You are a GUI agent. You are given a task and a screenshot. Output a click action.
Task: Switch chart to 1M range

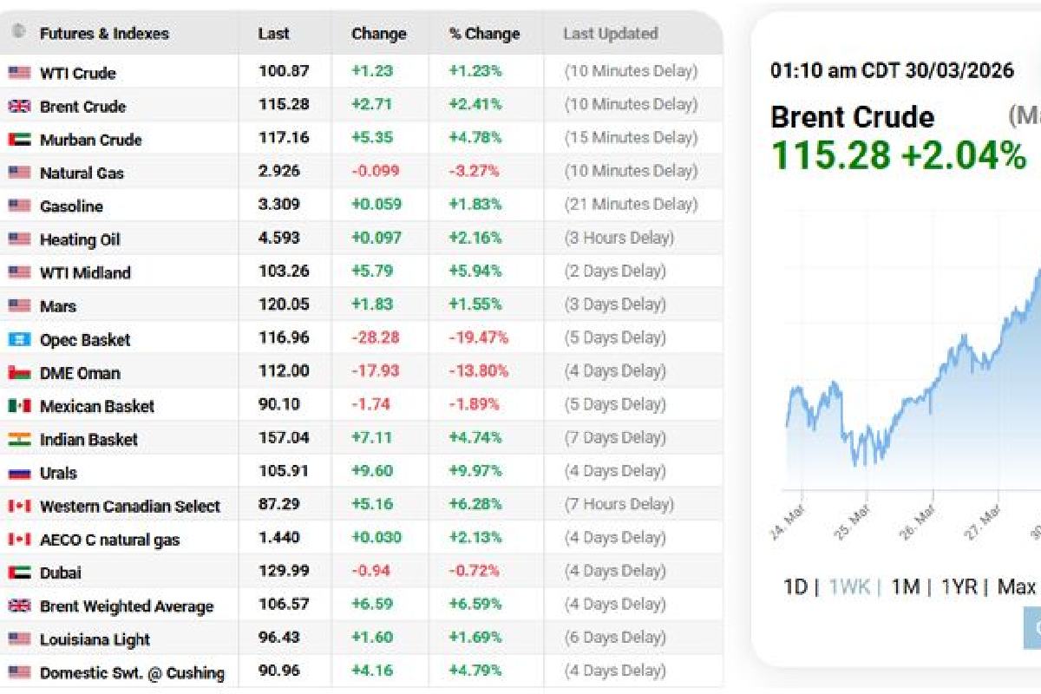[905, 587]
